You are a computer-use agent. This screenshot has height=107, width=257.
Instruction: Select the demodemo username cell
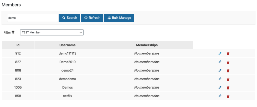point(68,79)
